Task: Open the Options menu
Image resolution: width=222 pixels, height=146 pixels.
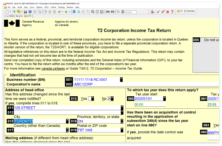Action: pyautogui.click(x=39, y=7)
